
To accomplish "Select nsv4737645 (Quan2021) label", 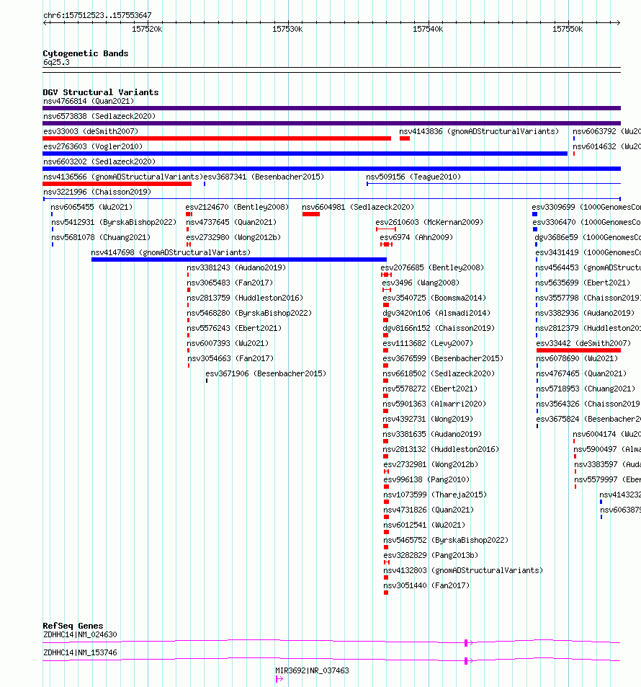I will 231,222.
